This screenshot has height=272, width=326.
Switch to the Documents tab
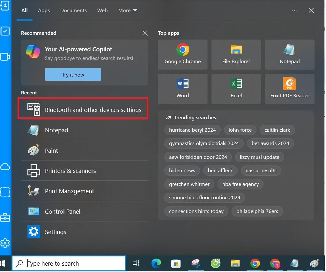pos(73,11)
